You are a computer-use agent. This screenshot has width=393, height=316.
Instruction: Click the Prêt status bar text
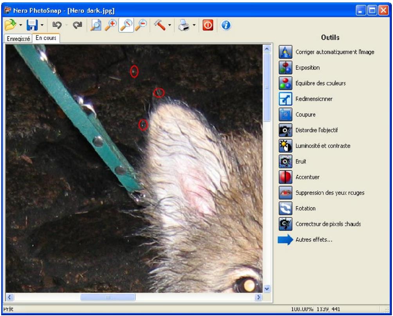point(8,309)
